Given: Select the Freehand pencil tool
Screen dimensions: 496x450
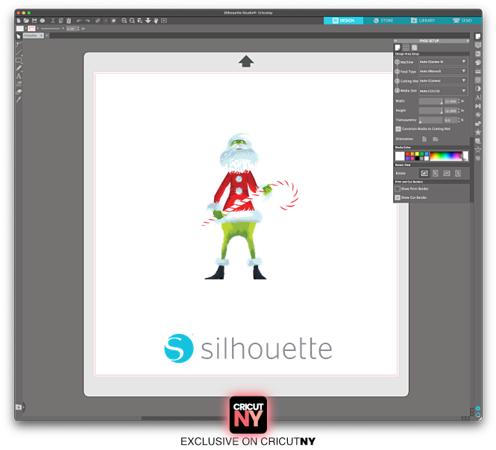Looking at the screenshot, I should [x=19, y=68].
